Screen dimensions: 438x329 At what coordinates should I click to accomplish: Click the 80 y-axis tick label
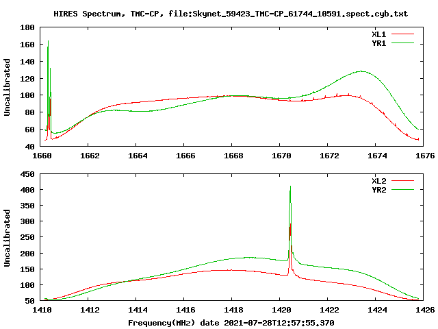coord(29,112)
